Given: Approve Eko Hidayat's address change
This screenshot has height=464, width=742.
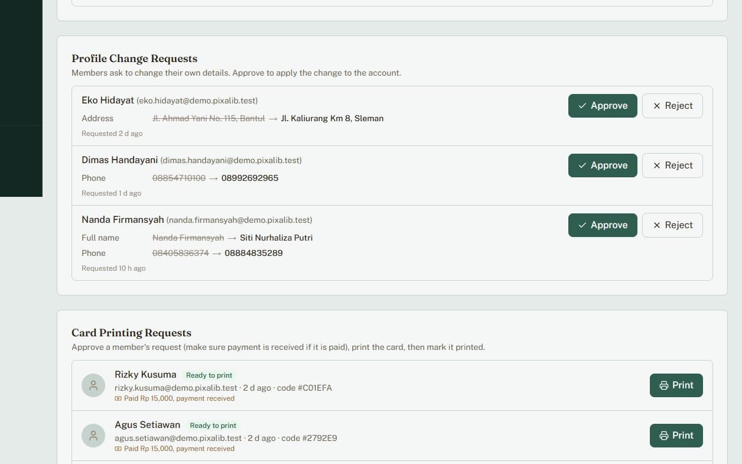Looking at the screenshot, I should [x=603, y=106].
